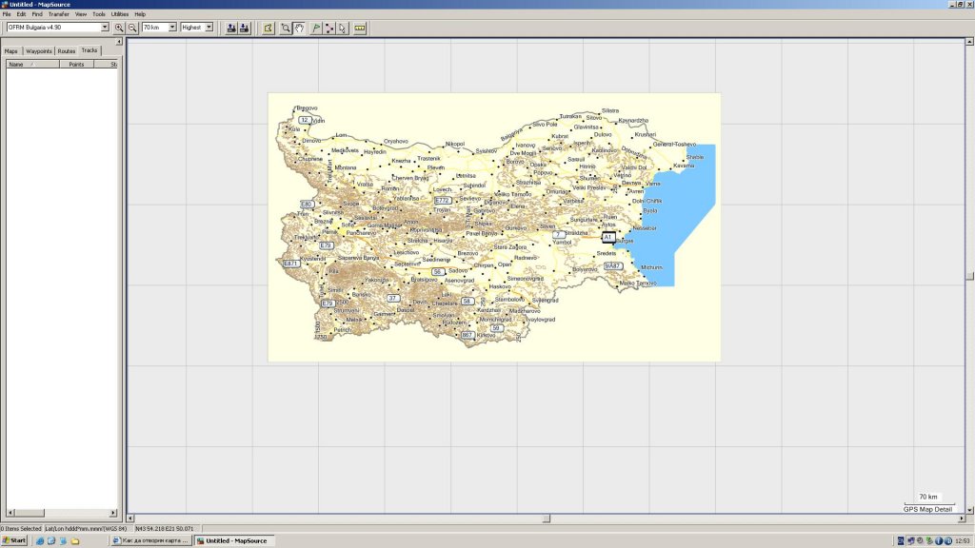Select the Map tool icon
The height and width of the screenshot is (548, 975).
click(268, 28)
